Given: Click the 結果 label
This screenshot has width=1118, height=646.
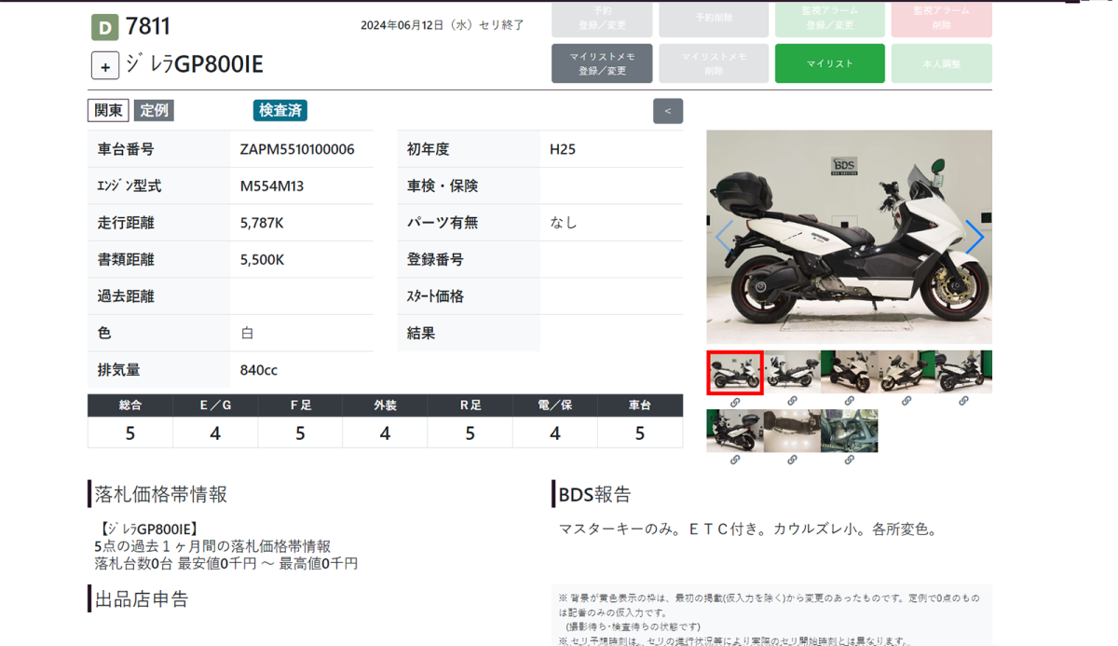Looking at the screenshot, I should tap(421, 333).
